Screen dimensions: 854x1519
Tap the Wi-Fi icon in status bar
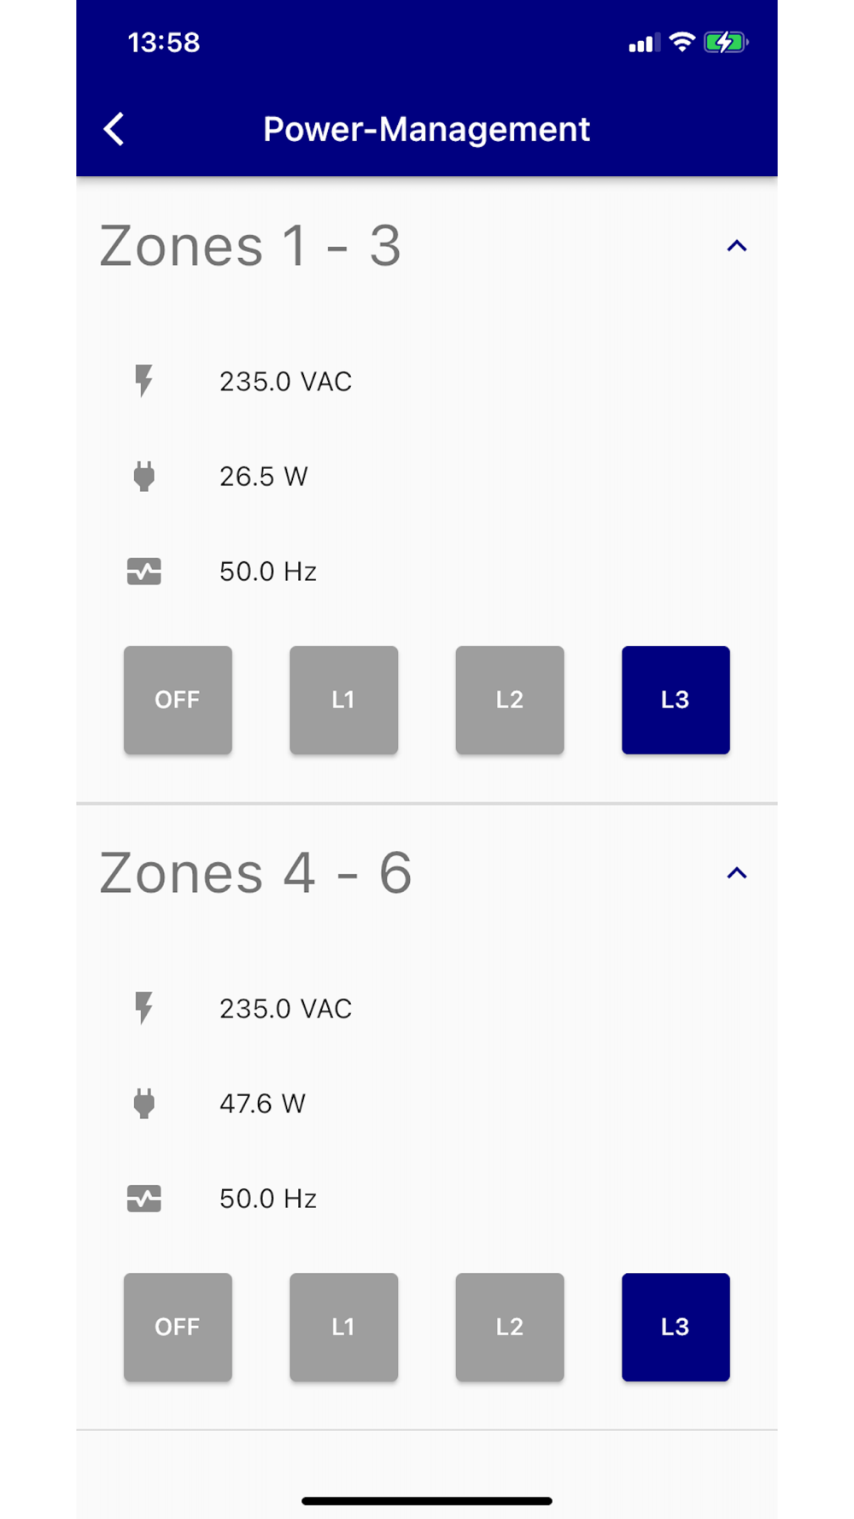681,42
